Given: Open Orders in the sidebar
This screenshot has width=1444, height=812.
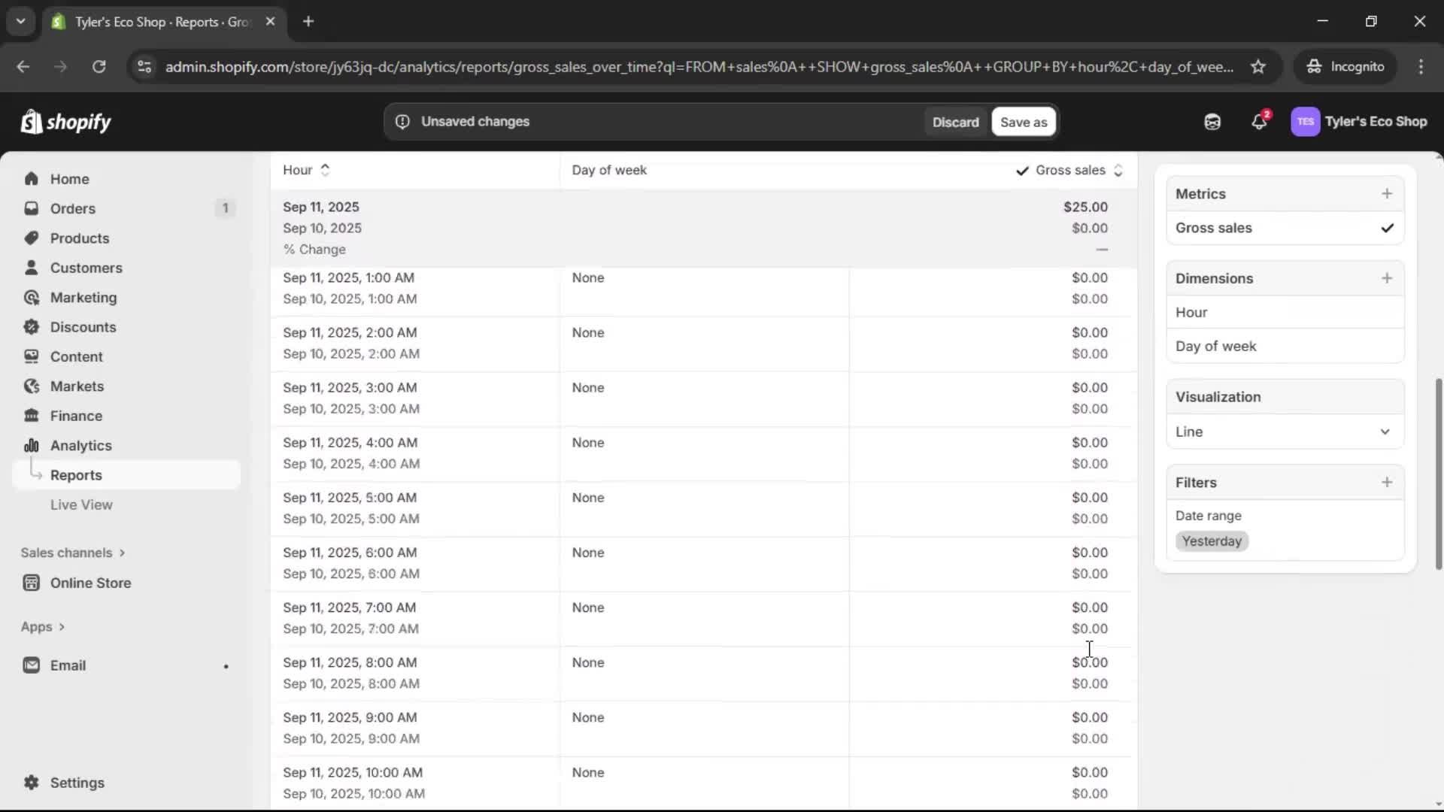Looking at the screenshot, I should [x=73, y=208].
